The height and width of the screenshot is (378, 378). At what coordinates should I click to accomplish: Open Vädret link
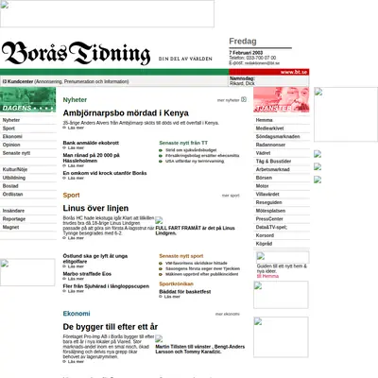(263, 153)
